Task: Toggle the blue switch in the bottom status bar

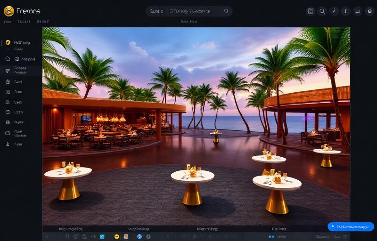Action: [x=271, y=237]
